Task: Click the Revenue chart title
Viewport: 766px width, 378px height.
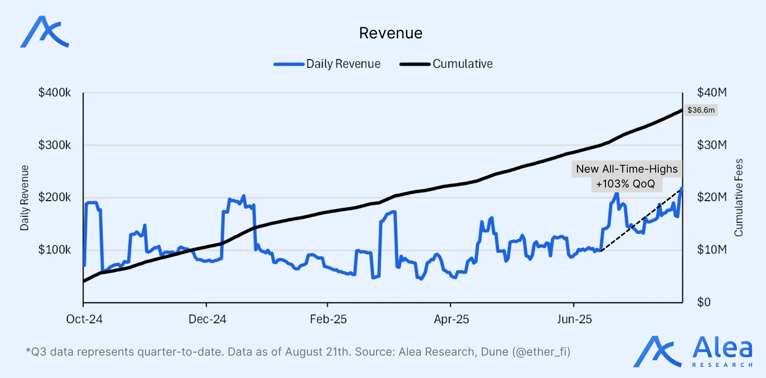Action: pos(390,33)
